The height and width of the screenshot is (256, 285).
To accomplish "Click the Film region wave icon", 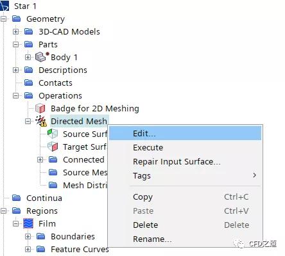I will (x=28, y=223).
